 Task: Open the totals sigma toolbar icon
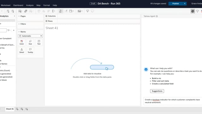click(x=53, y=11)
